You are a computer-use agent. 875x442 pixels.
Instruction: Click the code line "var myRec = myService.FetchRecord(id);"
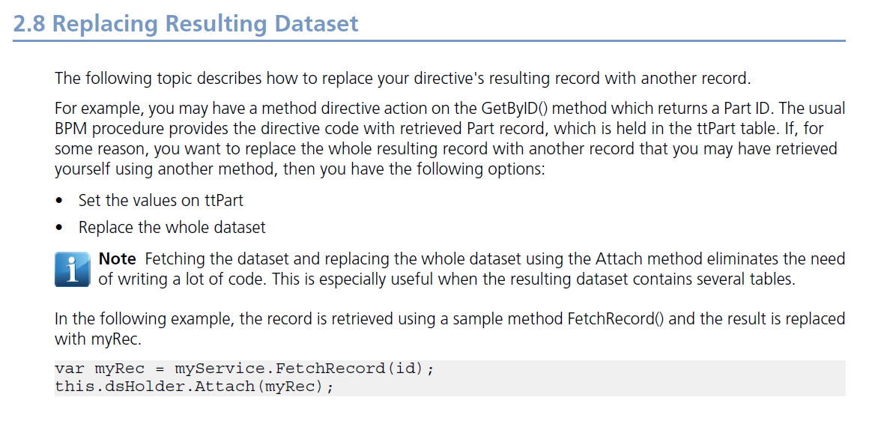(x=244, y=369)
